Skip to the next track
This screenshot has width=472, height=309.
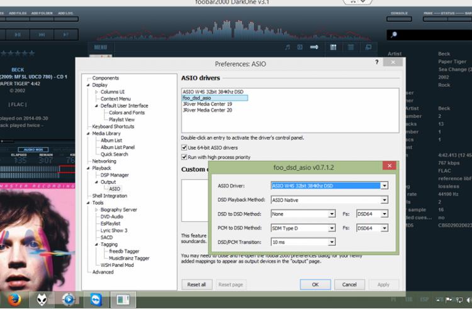[x=42, y=35]
